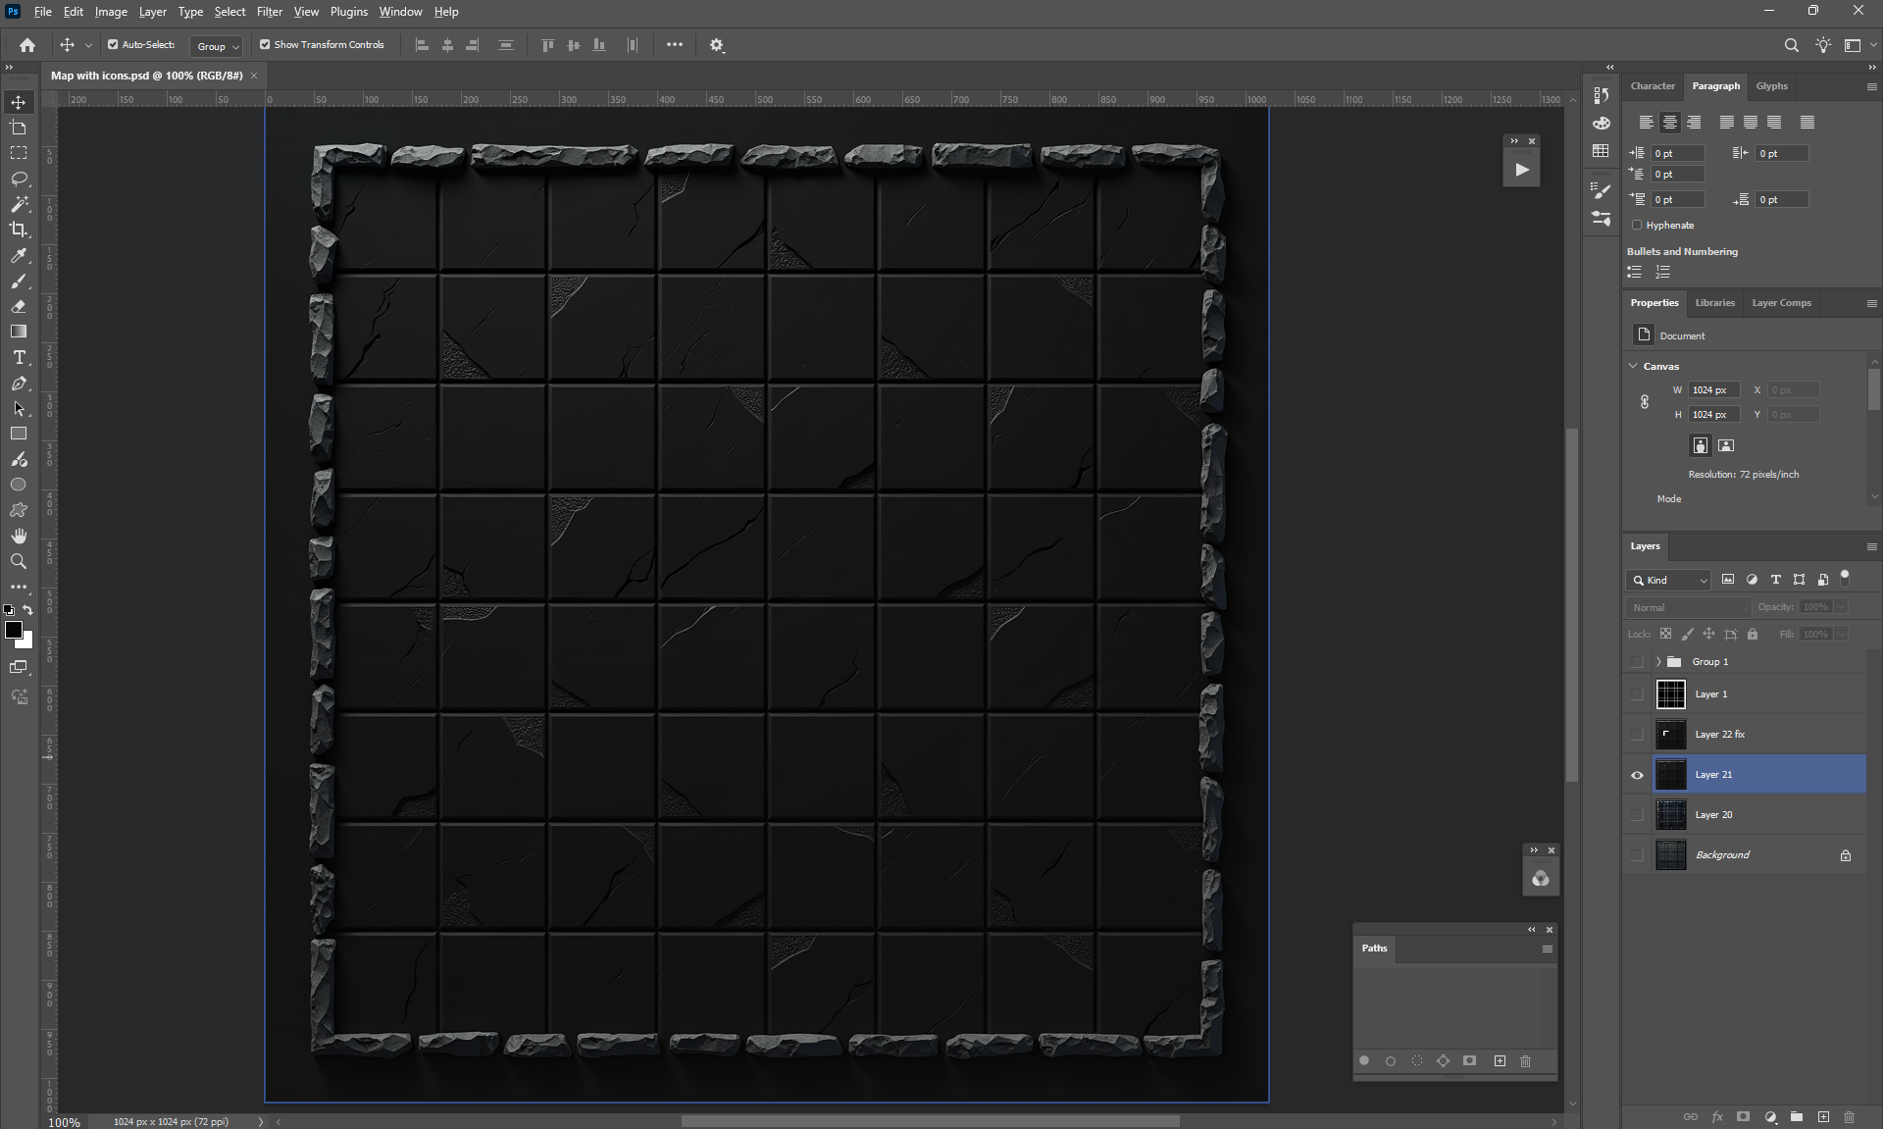Select the Hand tool
1883x1129 pixels.
click(x=19, y=536)
